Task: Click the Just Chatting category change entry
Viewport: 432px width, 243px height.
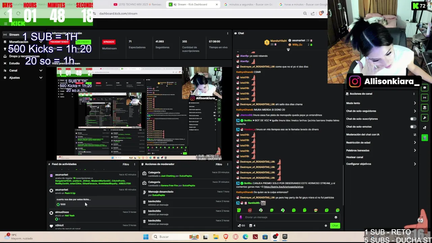Action: tap(185, 174)
